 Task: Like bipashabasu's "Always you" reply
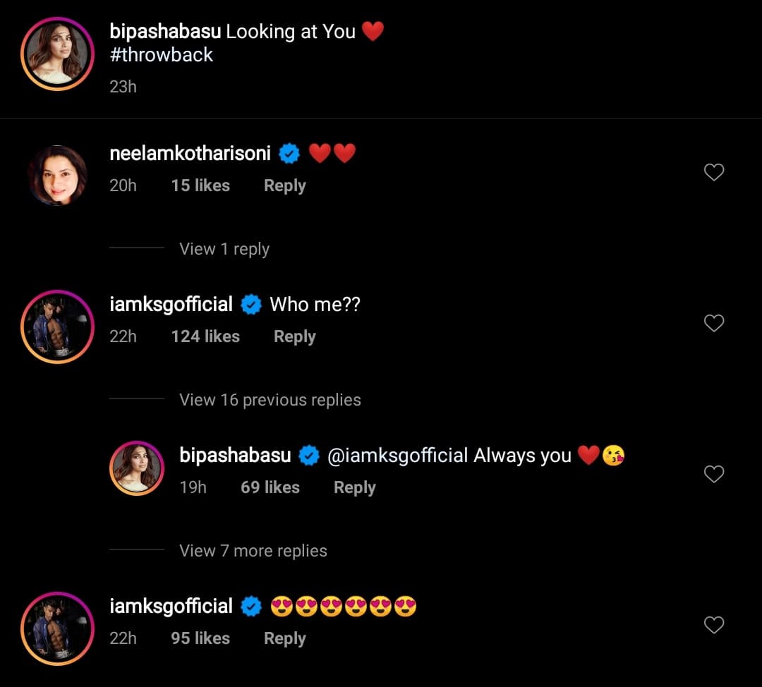point(714,474)
